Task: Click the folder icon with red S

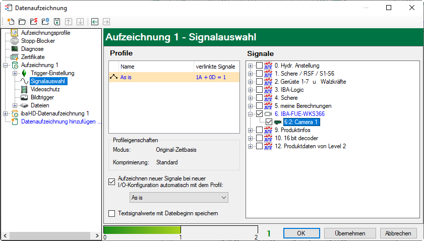Action: [x=34, y=22]
